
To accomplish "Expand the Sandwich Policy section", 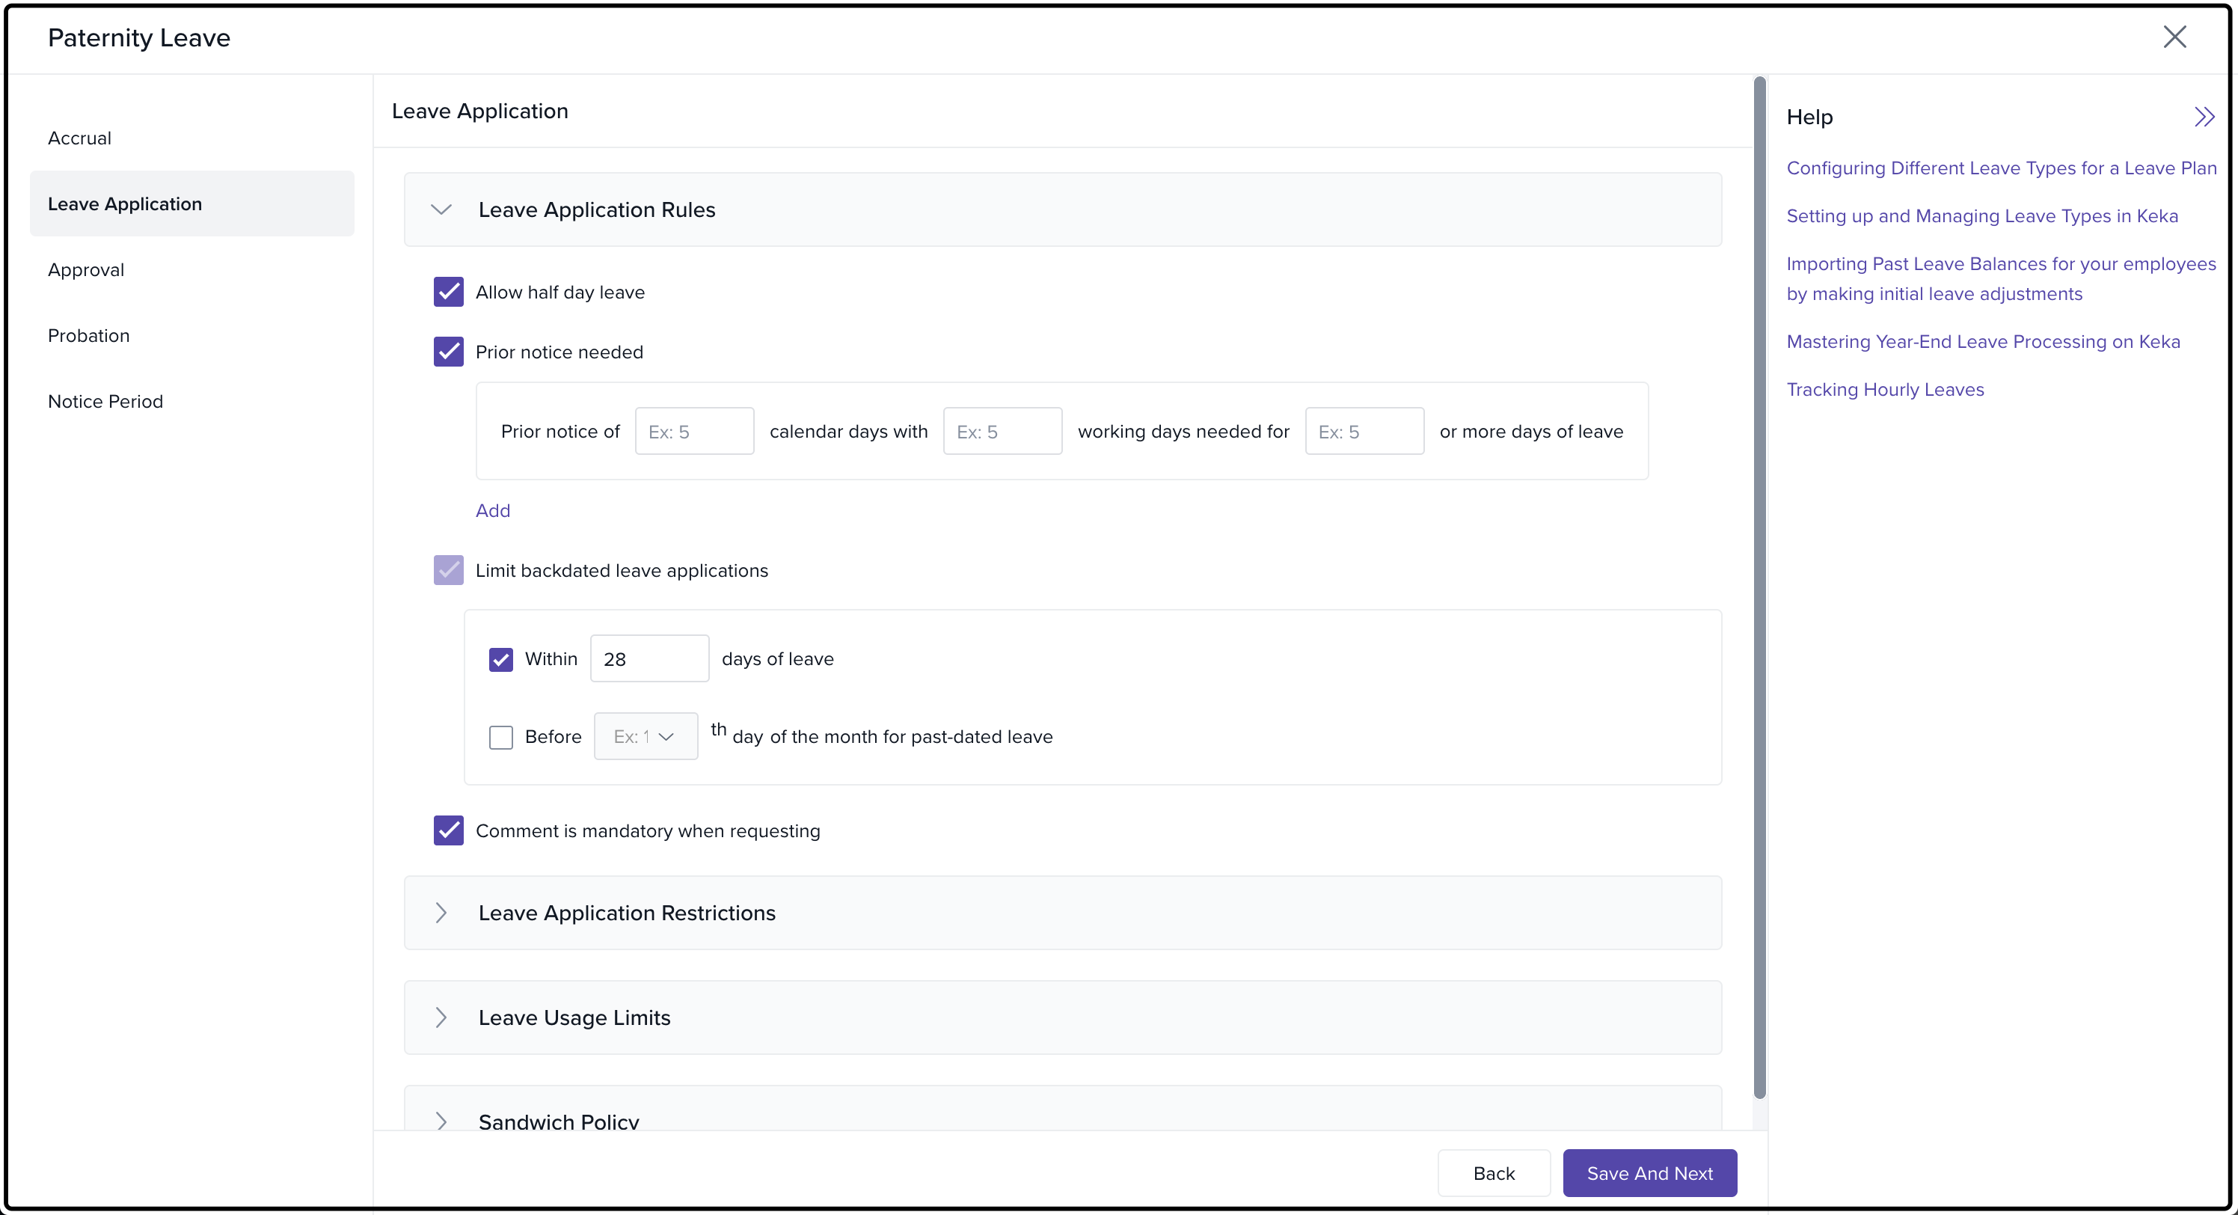I will click(x=441, y=1119).
